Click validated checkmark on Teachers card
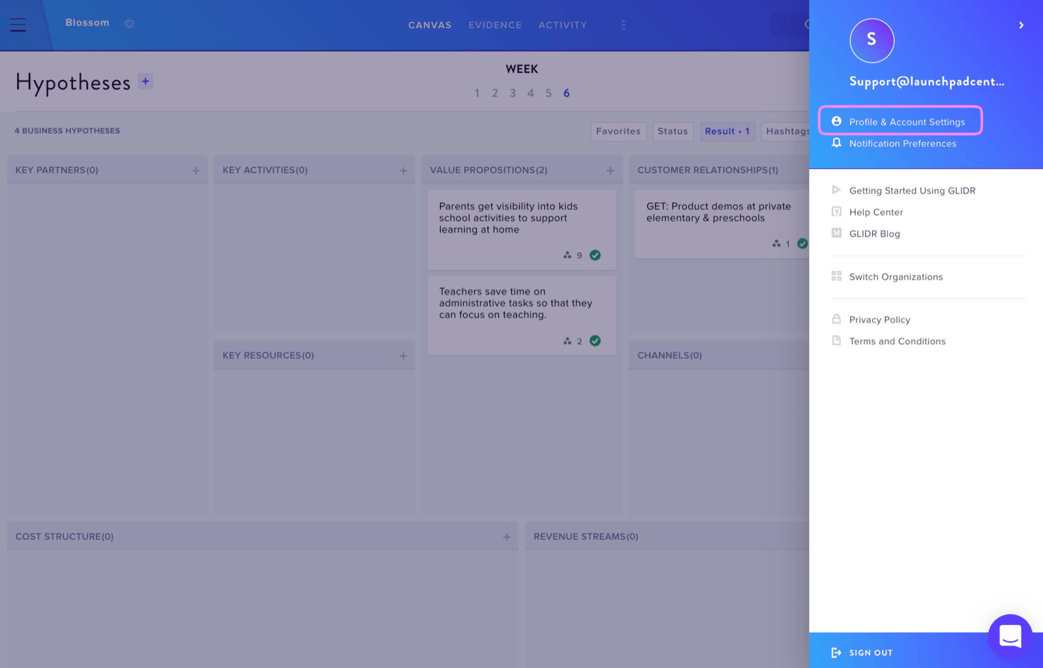 click(x=595, y=341)
